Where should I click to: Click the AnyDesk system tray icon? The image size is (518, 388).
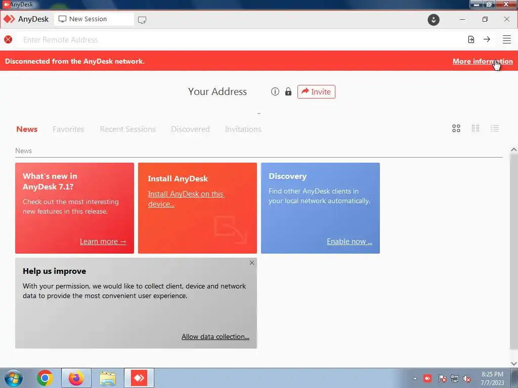pyautogui.click(x=427, y=378)
